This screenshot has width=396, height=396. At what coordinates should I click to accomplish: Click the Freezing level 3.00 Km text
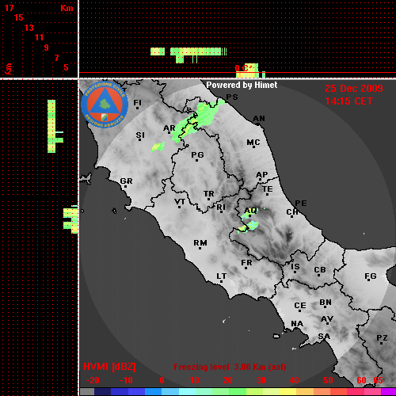coord(230,367)
